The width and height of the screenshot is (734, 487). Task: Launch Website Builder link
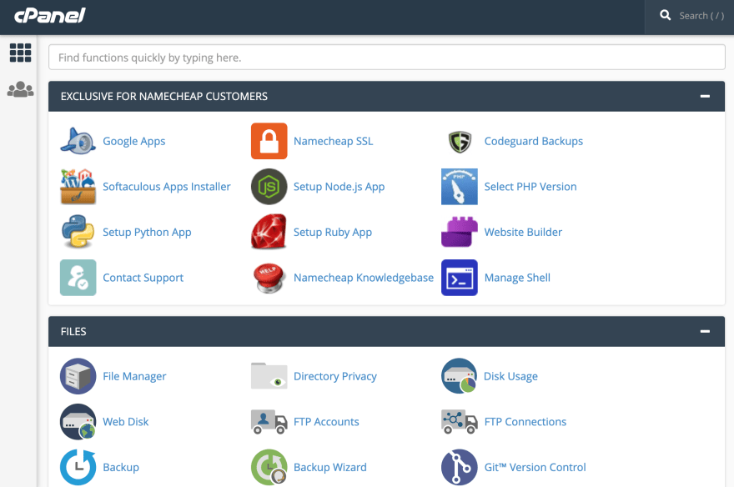click(523, 232)
